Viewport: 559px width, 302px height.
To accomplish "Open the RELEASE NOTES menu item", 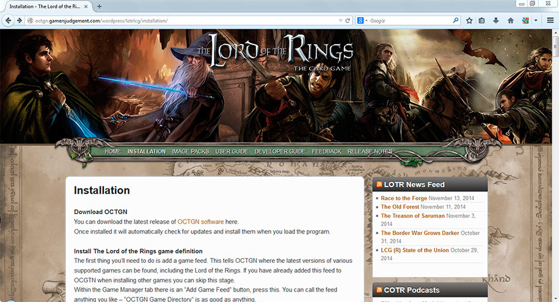I will [370, 152].
